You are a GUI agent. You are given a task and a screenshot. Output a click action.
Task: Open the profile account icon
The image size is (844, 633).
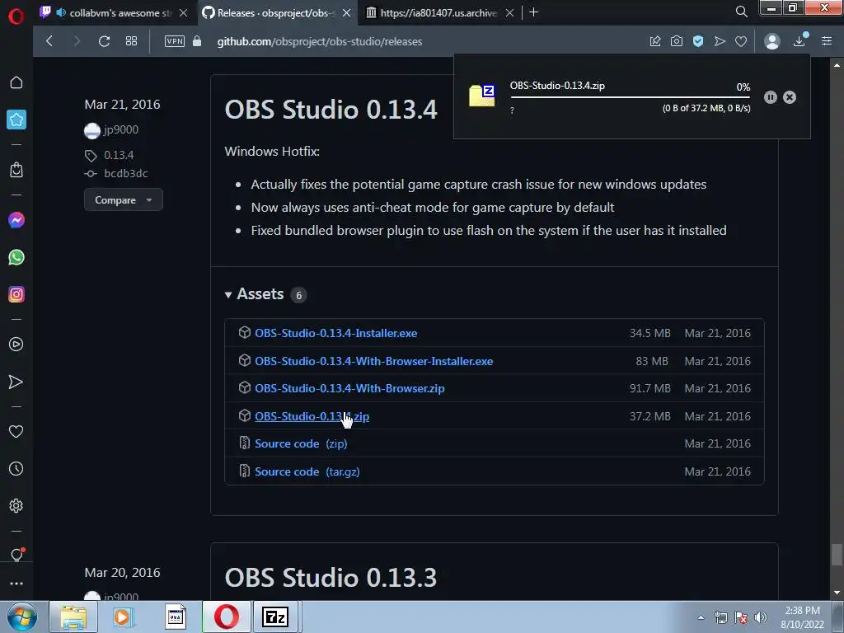pyautogui.click(x=771, y=41)
